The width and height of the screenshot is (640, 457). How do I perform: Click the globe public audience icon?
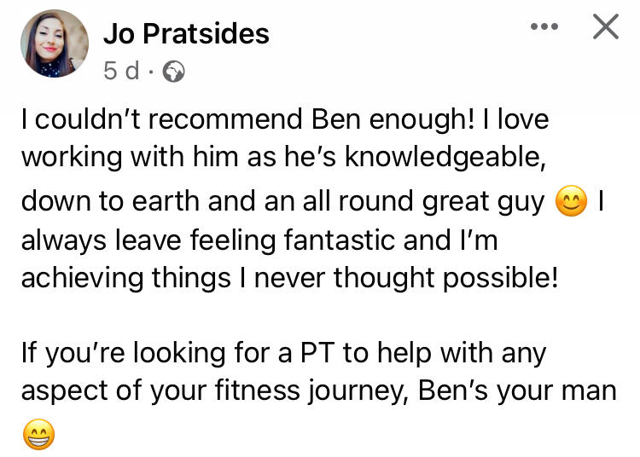pos(173,72)
